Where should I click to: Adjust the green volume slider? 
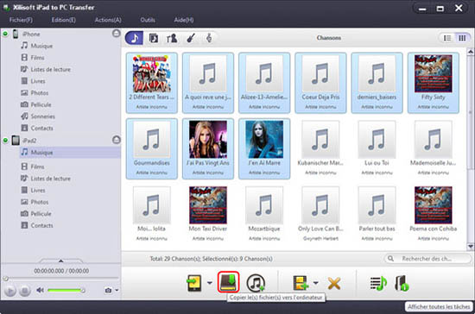(66, 291)
